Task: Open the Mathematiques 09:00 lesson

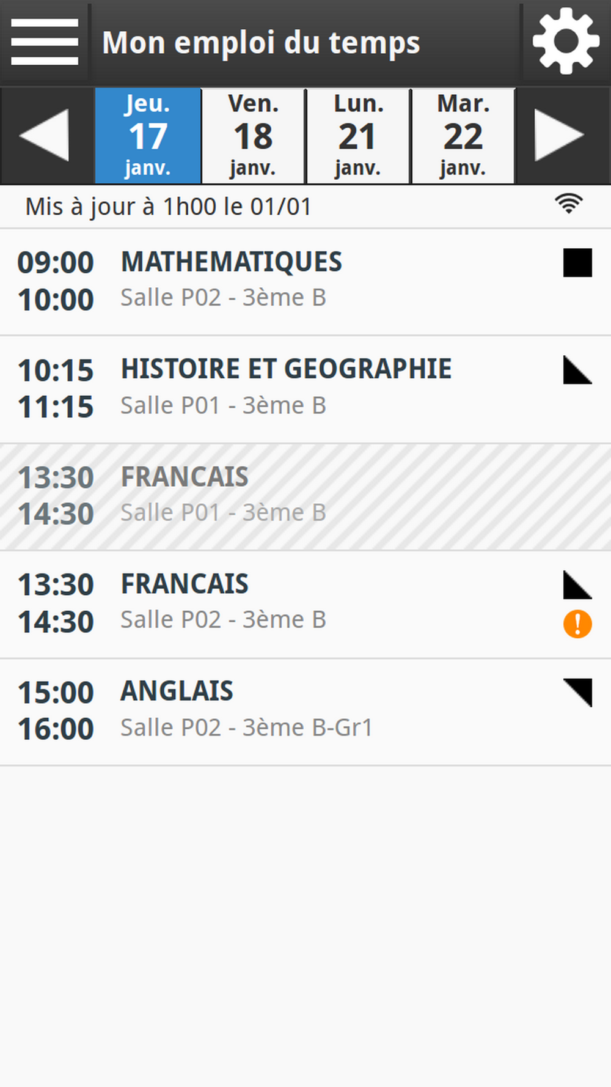Action: pos(275,281)
